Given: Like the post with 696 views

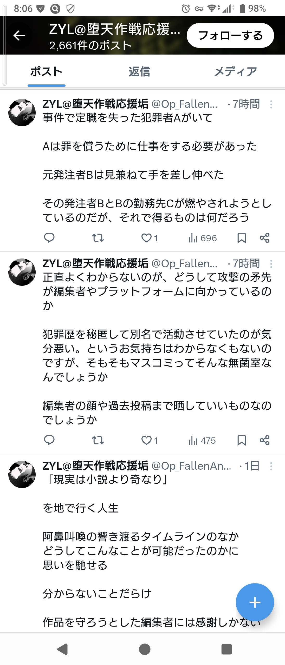Looking at the screenshot, I should [x=147, y=238].
